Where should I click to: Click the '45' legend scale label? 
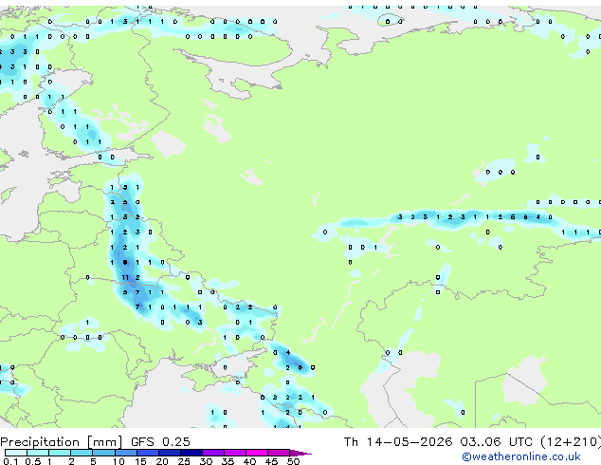[x=271, y=461]
